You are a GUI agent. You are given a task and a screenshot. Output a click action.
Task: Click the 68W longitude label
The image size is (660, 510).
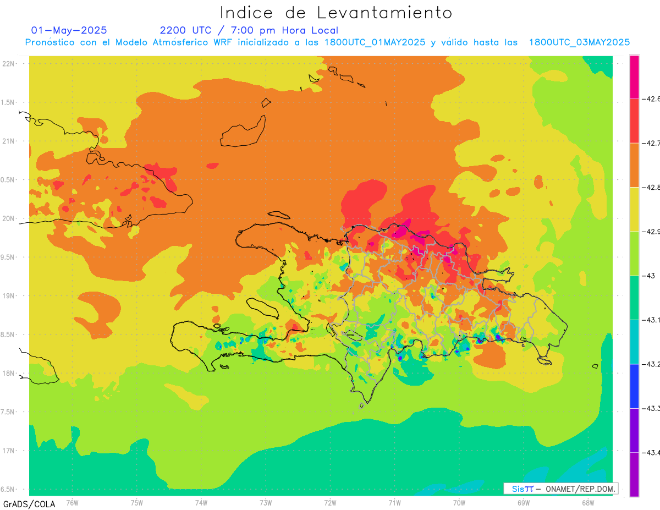pos(588,502)
